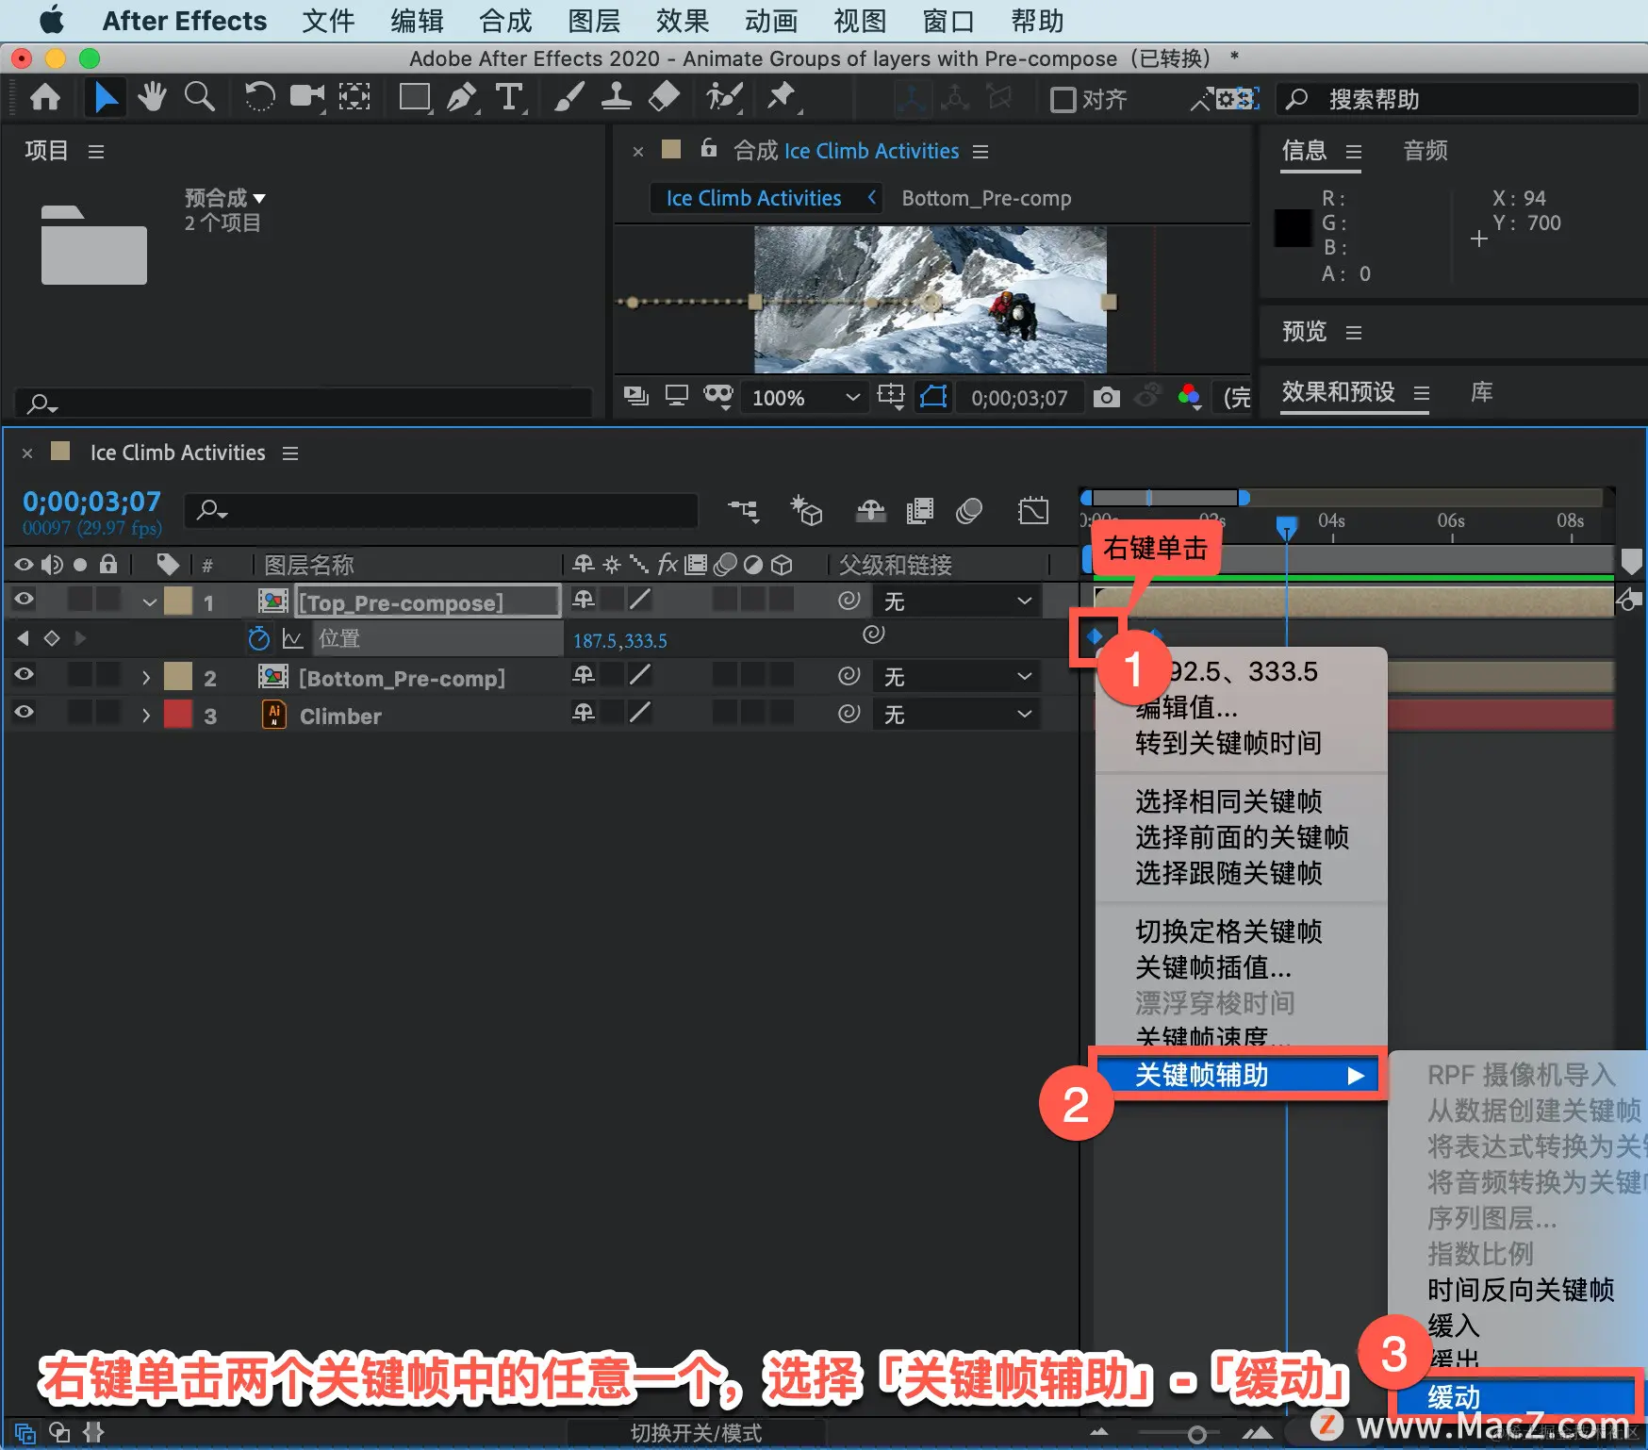Click the Climber layer red label swatch
1648x1450 pixels.
tap(178, 715)
